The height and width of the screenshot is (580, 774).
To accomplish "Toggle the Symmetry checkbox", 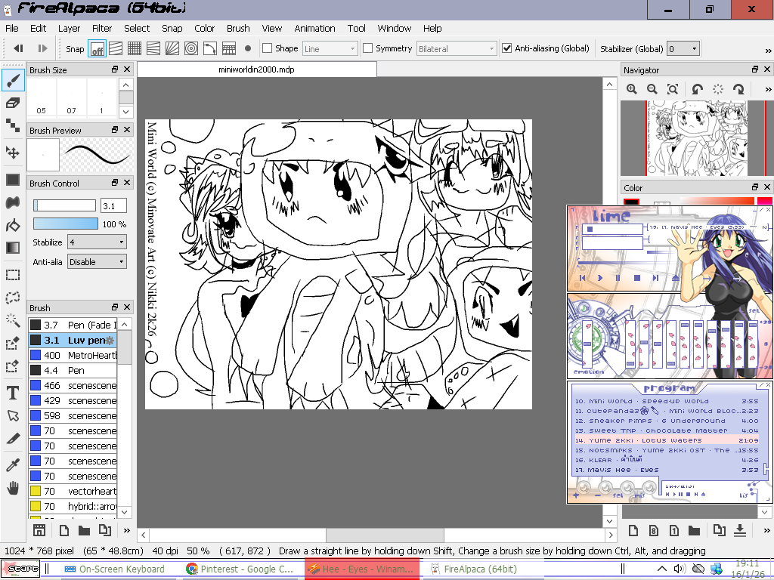I will (368, 48).
